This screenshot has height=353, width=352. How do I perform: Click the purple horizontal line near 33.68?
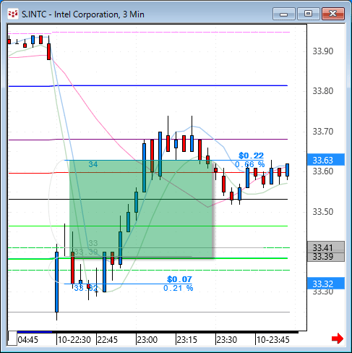pyautogui.click(x=148, y=140)
